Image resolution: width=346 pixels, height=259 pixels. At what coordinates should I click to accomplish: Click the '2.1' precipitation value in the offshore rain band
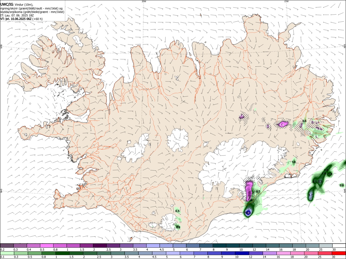coord(315,182)
